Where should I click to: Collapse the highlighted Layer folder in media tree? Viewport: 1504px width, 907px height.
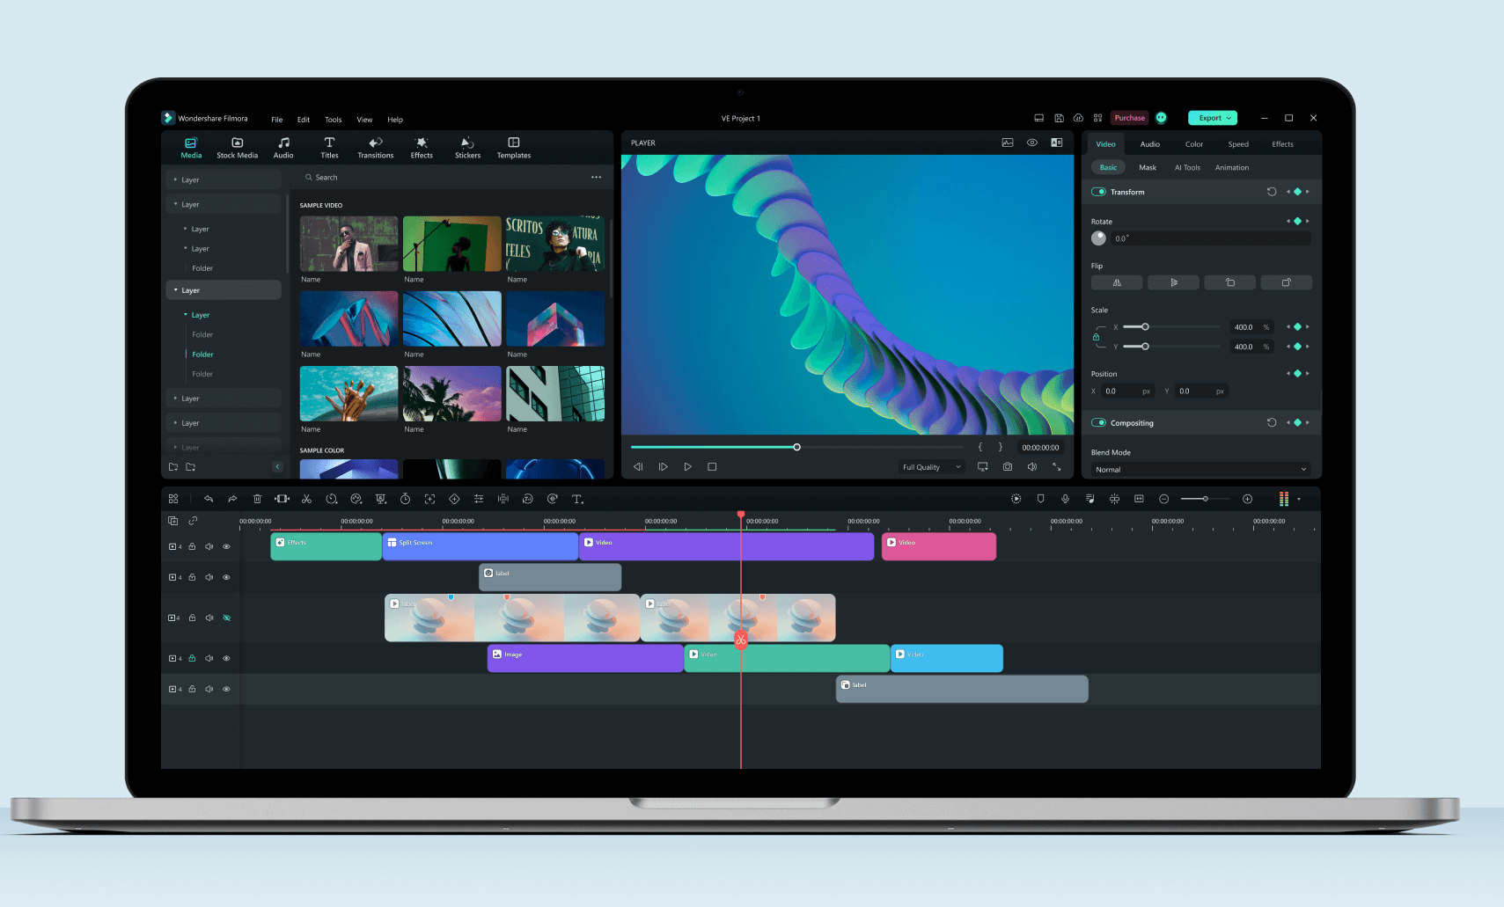(x=176, y=290)
